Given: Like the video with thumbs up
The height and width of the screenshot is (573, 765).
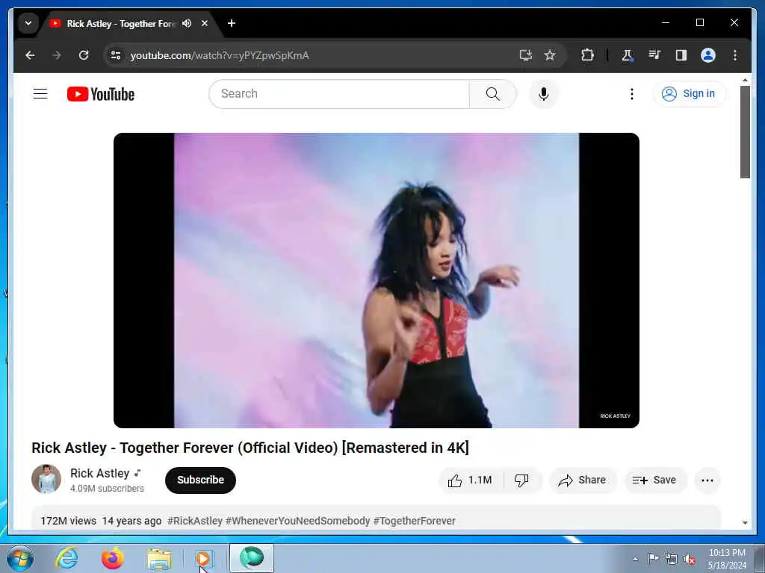Looking at the screenshot, I should [x=471, y=480].
